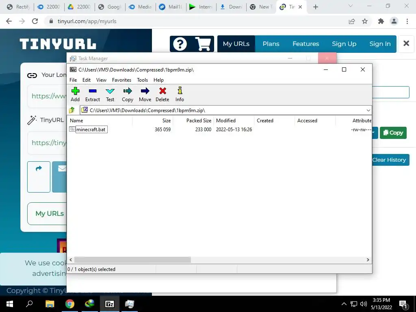Open the Help menu in 7-Zip
Image resolution: width=416 pixels, height=312 pixels.
158,80
